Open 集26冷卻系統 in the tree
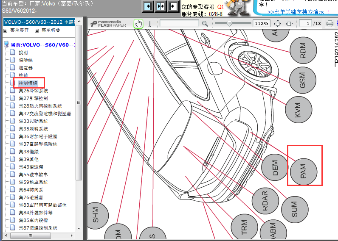 coord(33,91)
